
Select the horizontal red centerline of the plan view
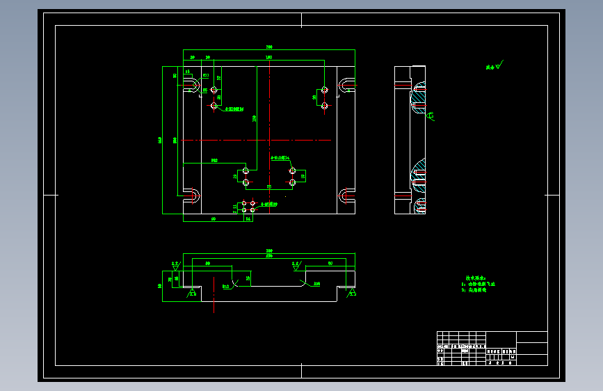(x=256, y=140)
